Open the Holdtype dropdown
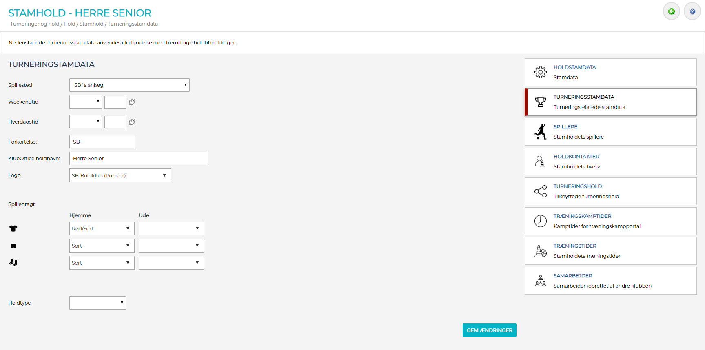The image size is (705, 350). click(98, 303)
